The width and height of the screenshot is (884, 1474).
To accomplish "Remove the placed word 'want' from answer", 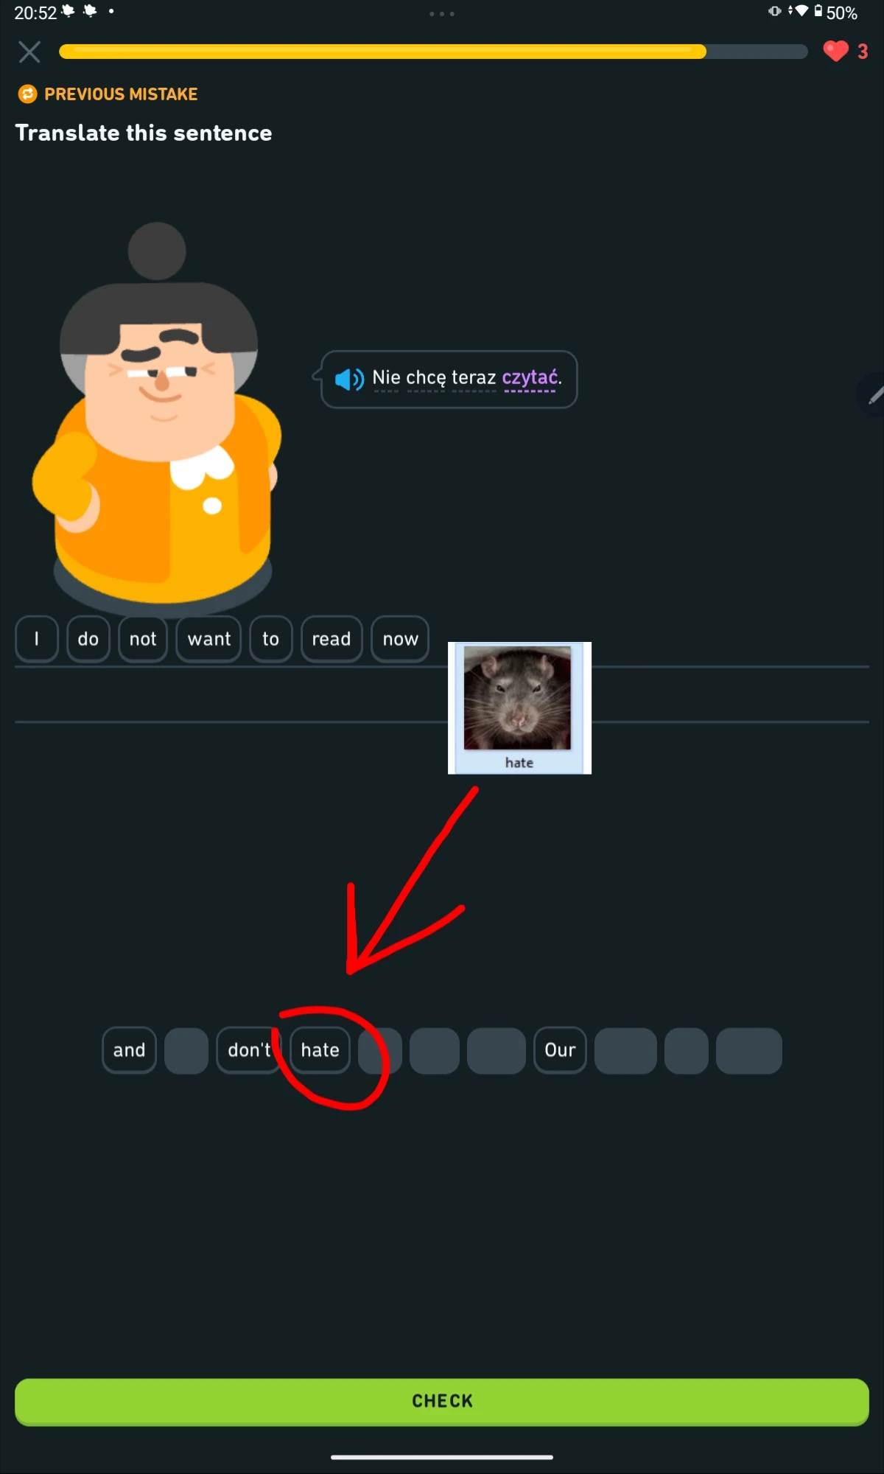I will click(x=209, y=639).
